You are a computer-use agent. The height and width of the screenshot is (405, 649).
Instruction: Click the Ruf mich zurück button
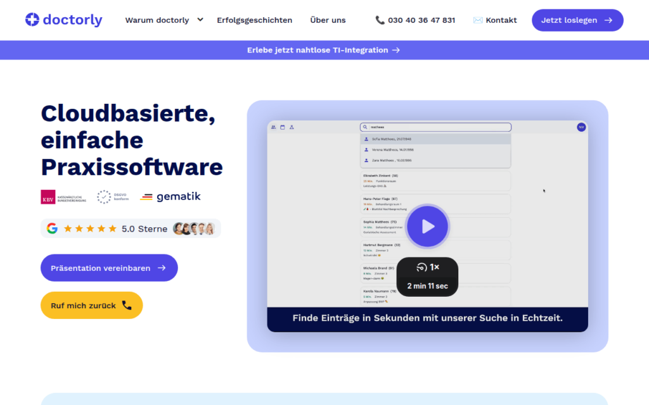pos(91,306)
